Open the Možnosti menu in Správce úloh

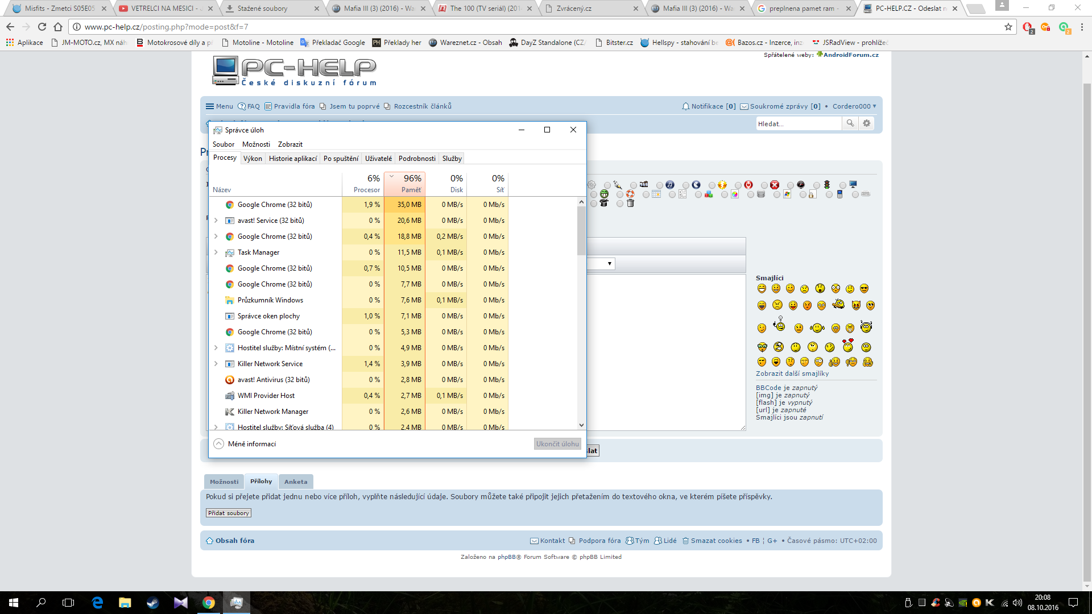(256, 144)
